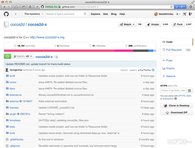Click Clone in Desktop button

[x=176, y=105]
